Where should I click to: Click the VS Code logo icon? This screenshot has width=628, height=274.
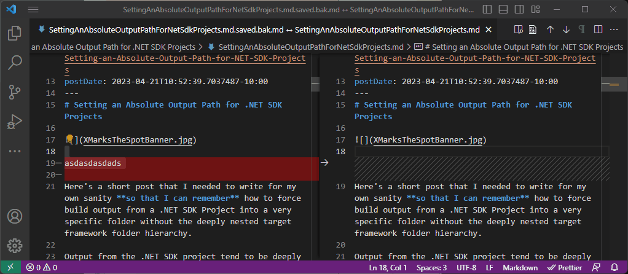11,9
